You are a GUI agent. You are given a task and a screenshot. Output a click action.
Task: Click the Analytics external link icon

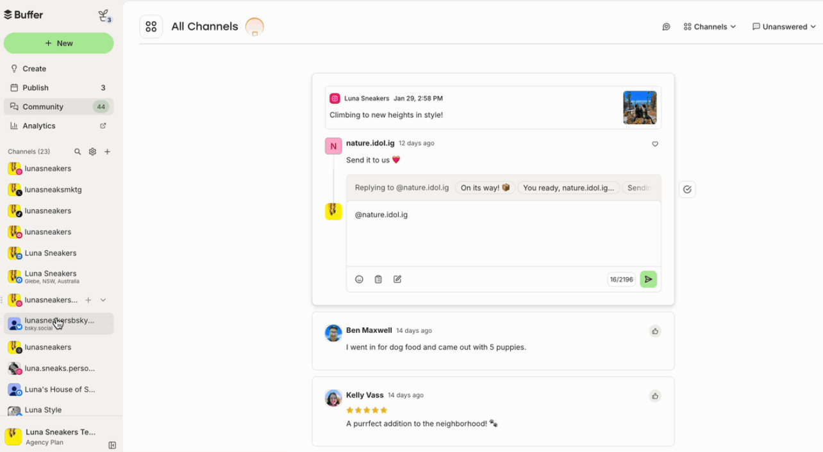click(103, 126)
